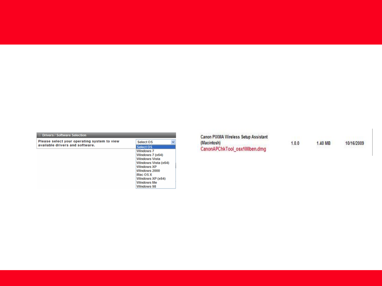Click the Canon PIXMA Wireless Setup Assistant title

coord(234,140)
